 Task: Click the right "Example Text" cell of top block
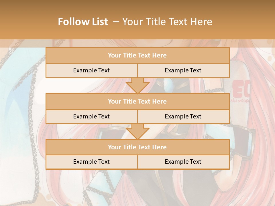183,70
